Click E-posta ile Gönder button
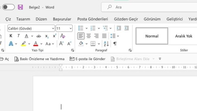 [87, 59]
